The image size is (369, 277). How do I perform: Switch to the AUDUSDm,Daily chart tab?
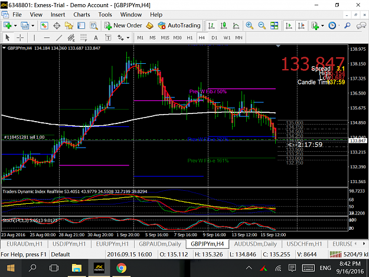coord(255,244)
